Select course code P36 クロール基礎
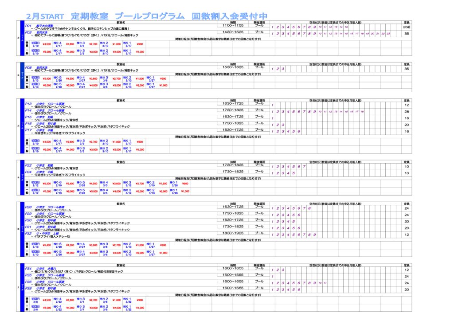Image resolution: width=454 pixels, height=321 pixels. 45,282
